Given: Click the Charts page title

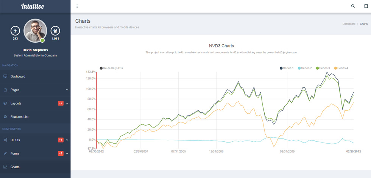Looking at the screenshot, I should click(x=83, y=21).
